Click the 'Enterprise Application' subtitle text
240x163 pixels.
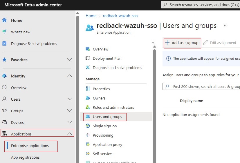click(x=113, y=32)
